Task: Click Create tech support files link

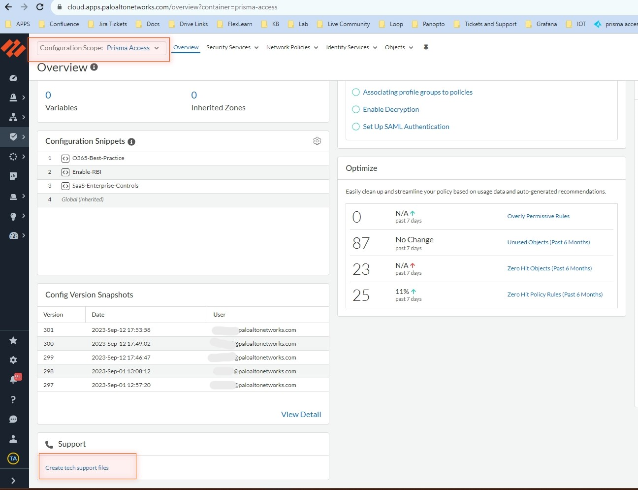Action: click(x=77, y=468)
